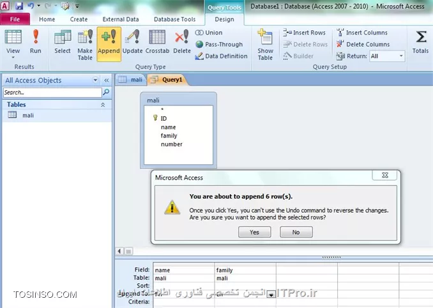433x308 pixels.
Task: Click the Delete query icon
Action: pos(181,42)
